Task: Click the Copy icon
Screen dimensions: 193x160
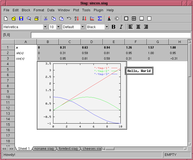Action: 53,18
